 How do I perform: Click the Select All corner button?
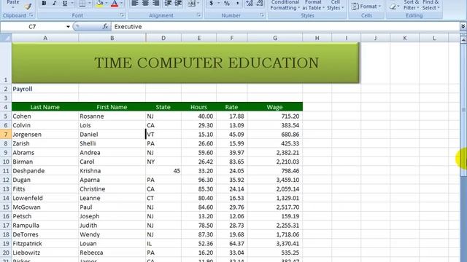(6, 38)
